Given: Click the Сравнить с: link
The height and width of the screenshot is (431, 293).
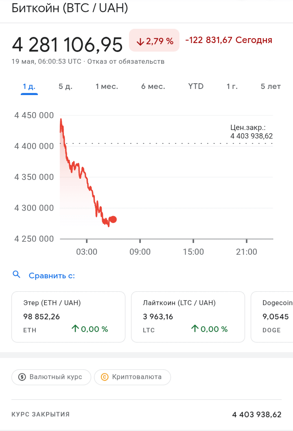Looking at the screenshot, I should click(52, 276).
